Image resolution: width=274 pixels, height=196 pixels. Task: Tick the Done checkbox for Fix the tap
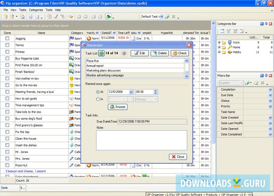pos(7,132)
